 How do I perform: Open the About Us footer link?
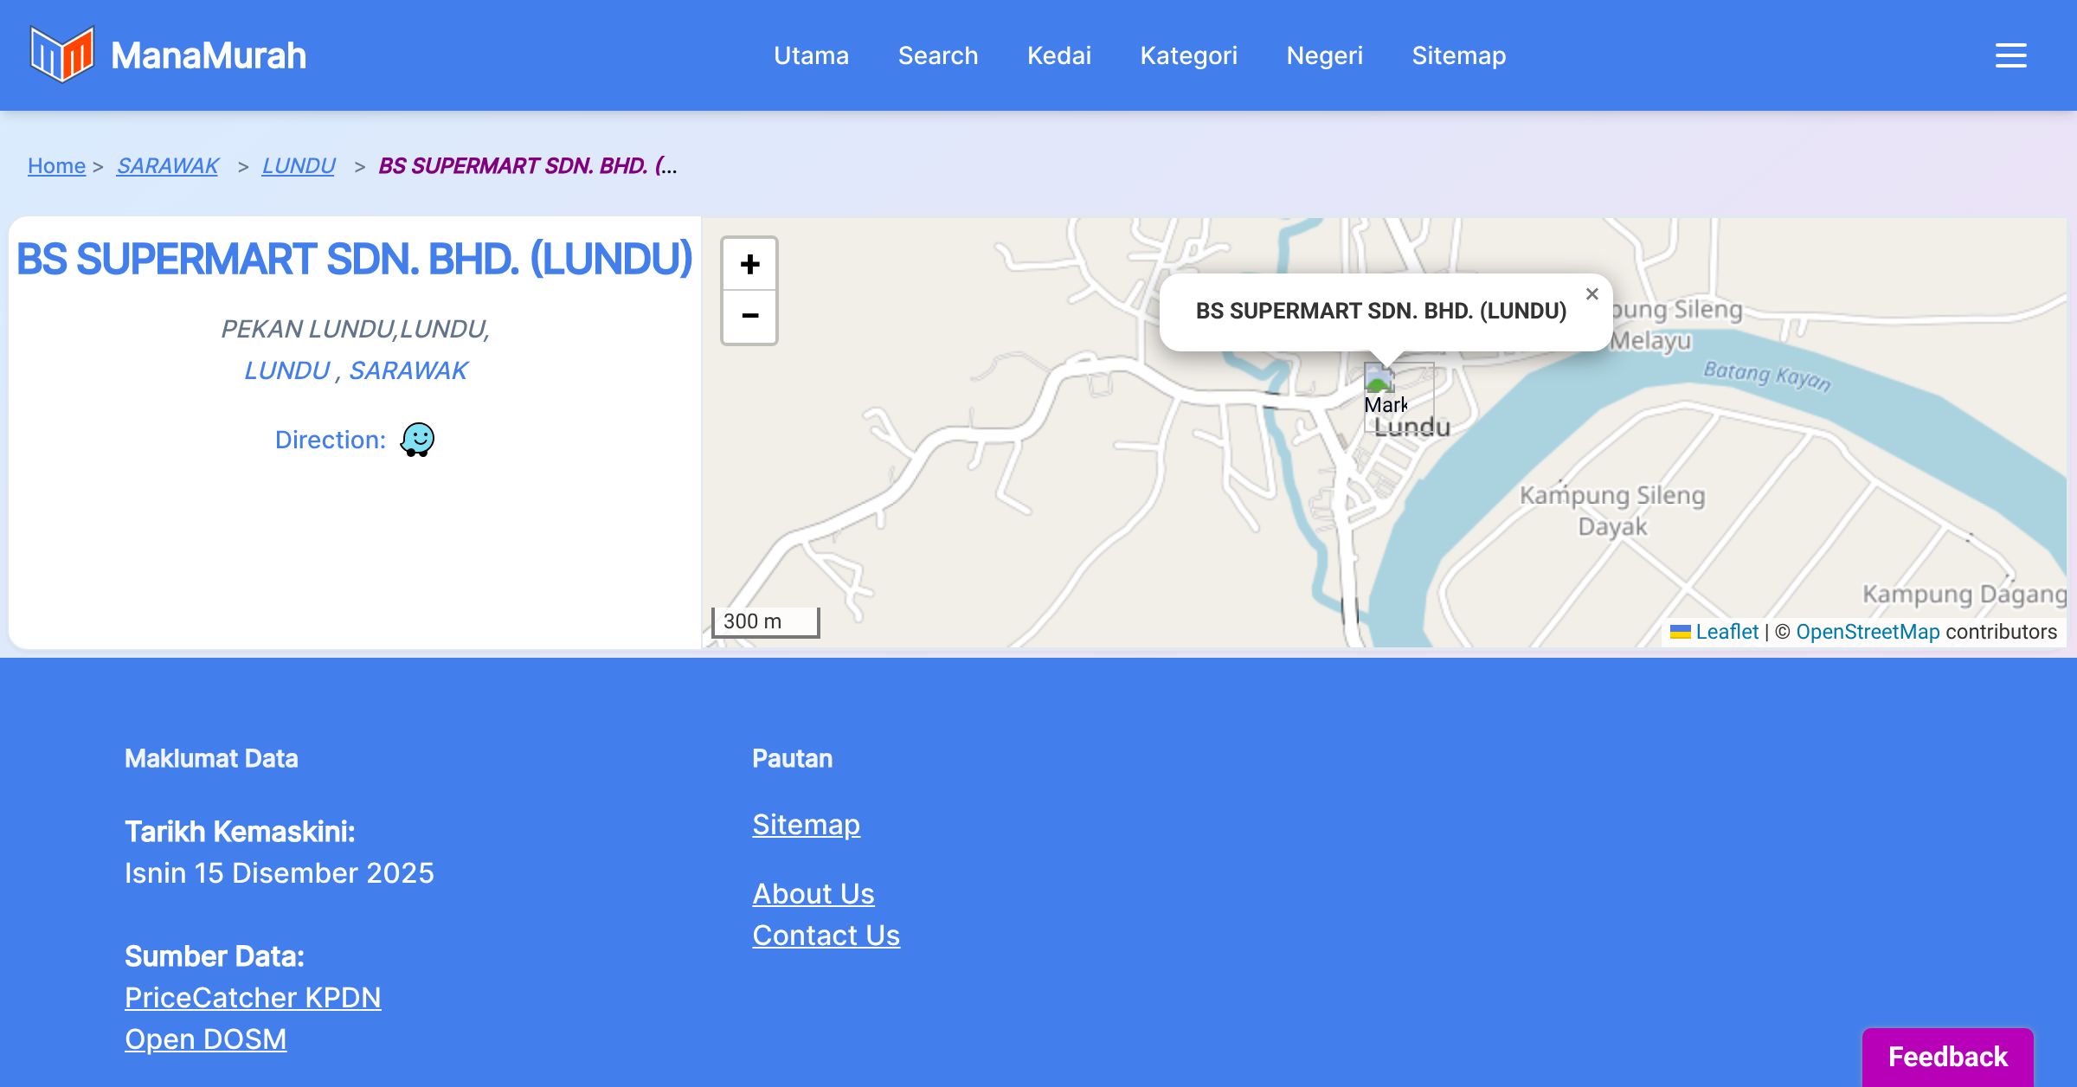coord(813,894)
